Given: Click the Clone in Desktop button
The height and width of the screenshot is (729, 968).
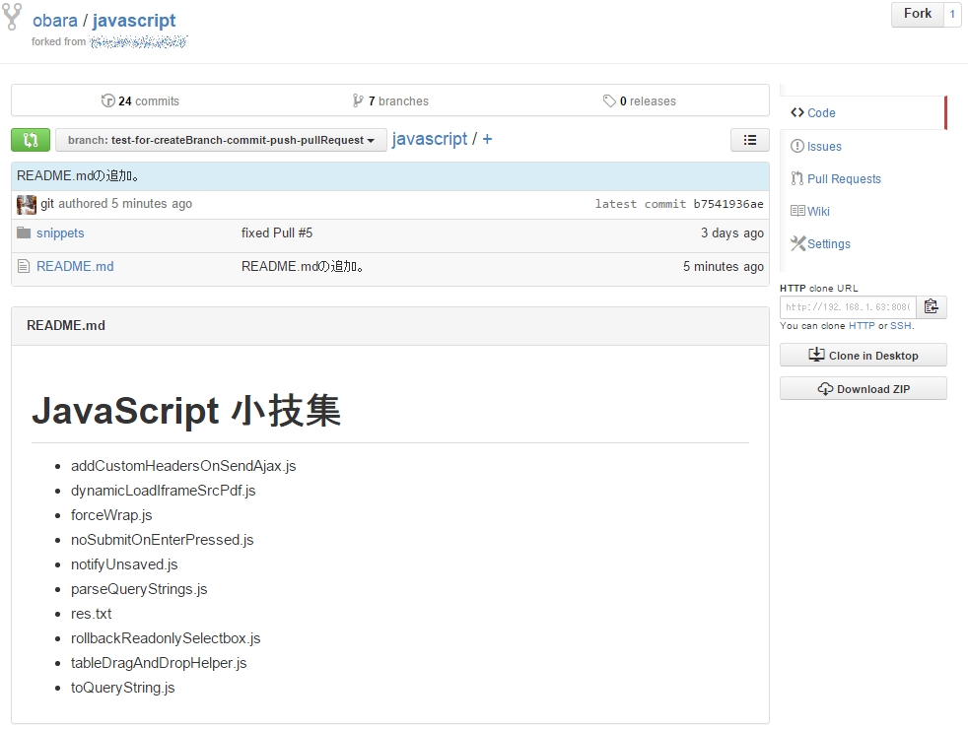Looking at the screenshot, I should (x=864, y=356).
